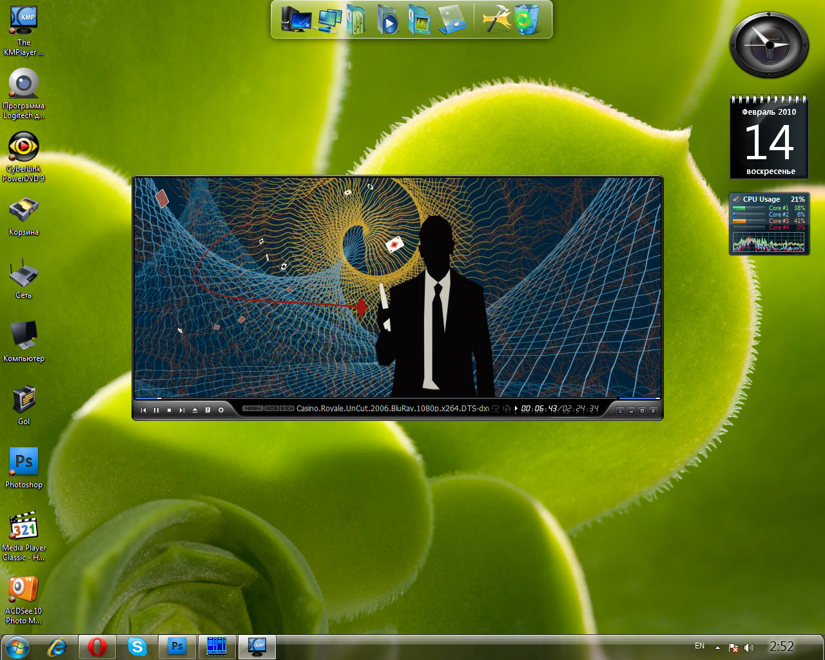Click the small play arrow before the time

(516, 409)
